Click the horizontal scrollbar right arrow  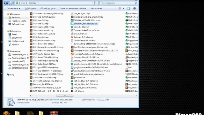tap(137, 96)
